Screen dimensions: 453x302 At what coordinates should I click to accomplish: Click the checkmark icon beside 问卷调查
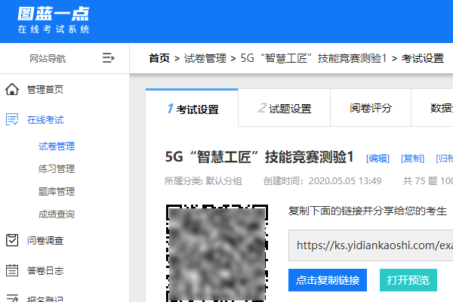pyautogui.click(x=12, y=240)
